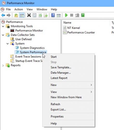The height and width of the screenshot is (130, 114).
Task: Open the New submenu arrow
Action: point(91,85)
